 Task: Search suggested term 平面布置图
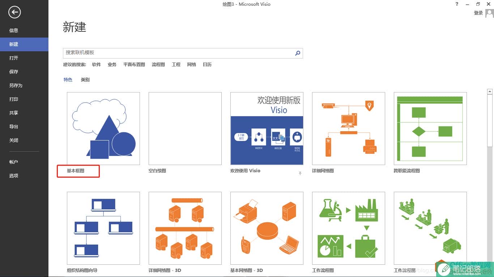tap(134, 65)
